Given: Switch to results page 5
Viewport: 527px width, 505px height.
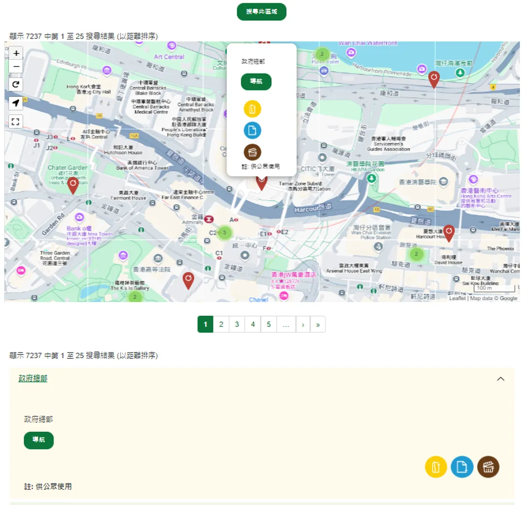Looking at the screenshot, I should pos(268,324).
